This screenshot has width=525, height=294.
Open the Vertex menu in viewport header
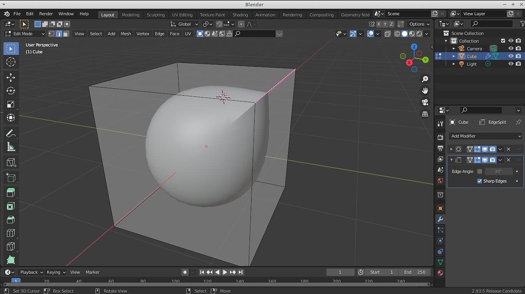point(143,34)
